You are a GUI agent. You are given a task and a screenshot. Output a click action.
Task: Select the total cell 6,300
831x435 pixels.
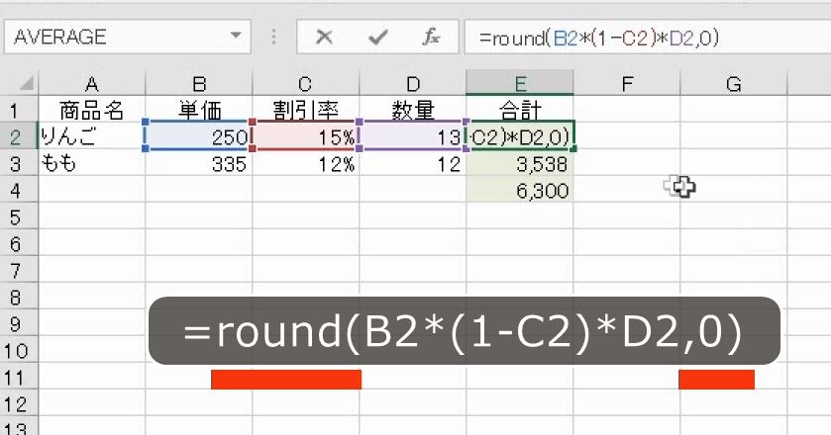[x=520, y=190]
